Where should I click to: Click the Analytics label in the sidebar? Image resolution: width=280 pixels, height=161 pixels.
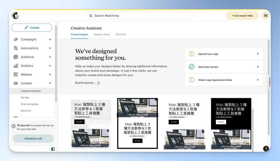point(27,66)
